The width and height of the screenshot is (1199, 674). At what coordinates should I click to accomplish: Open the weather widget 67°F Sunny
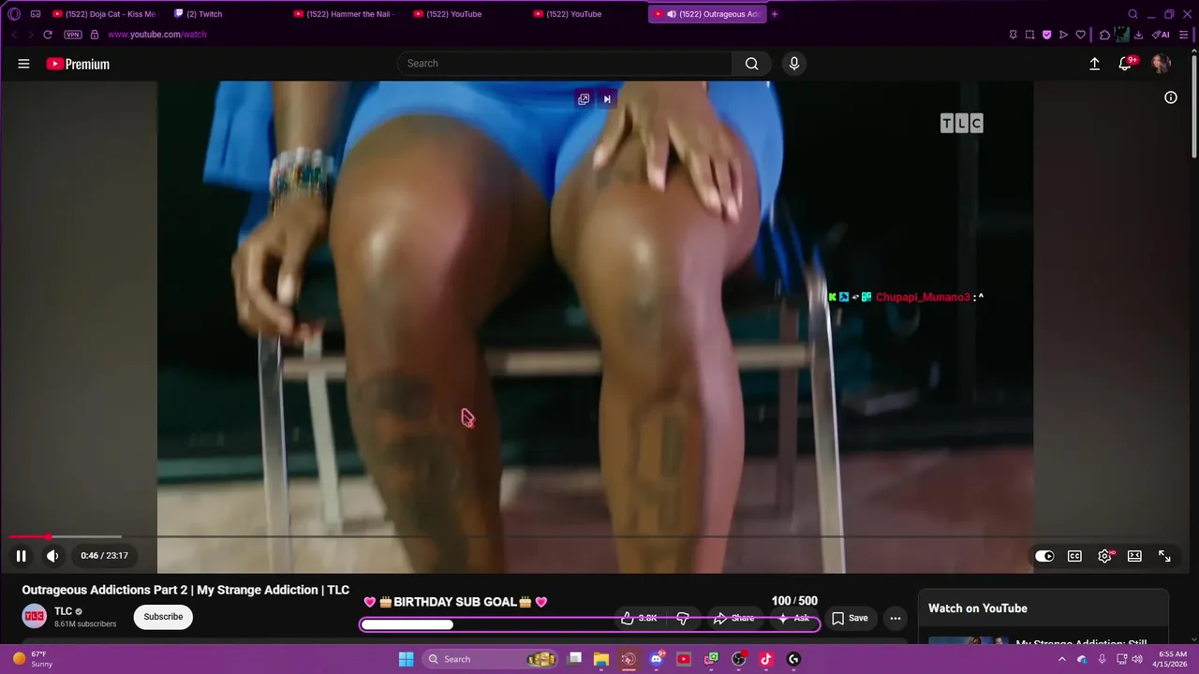[33, 659]
